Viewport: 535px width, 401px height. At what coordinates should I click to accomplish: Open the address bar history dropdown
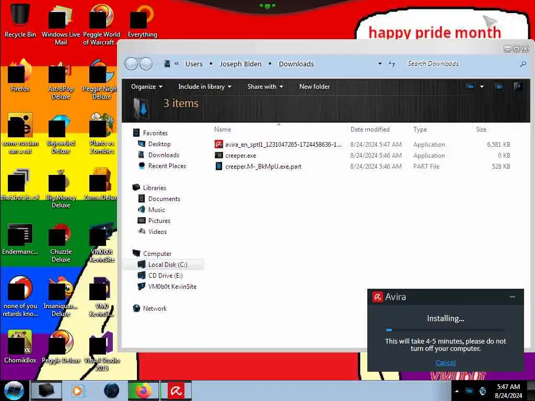click(x=380, y=64)
